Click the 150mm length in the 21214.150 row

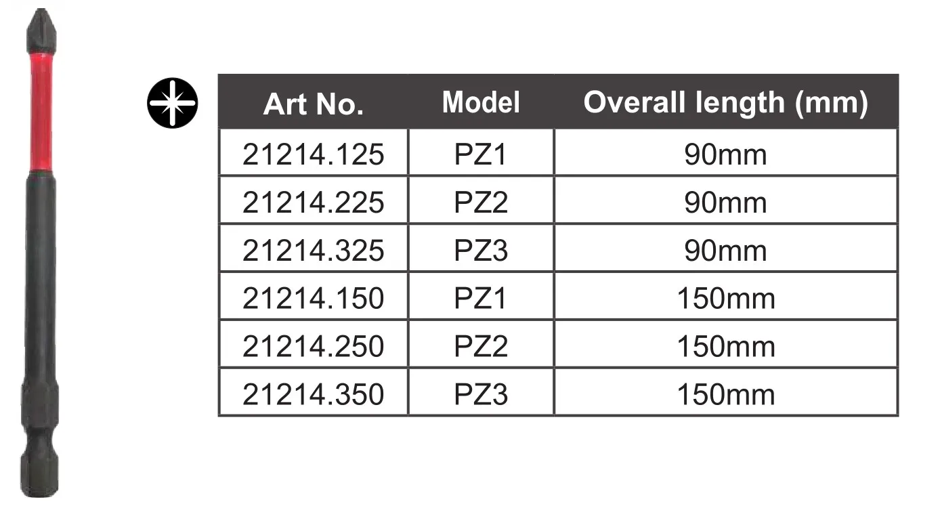725,298
